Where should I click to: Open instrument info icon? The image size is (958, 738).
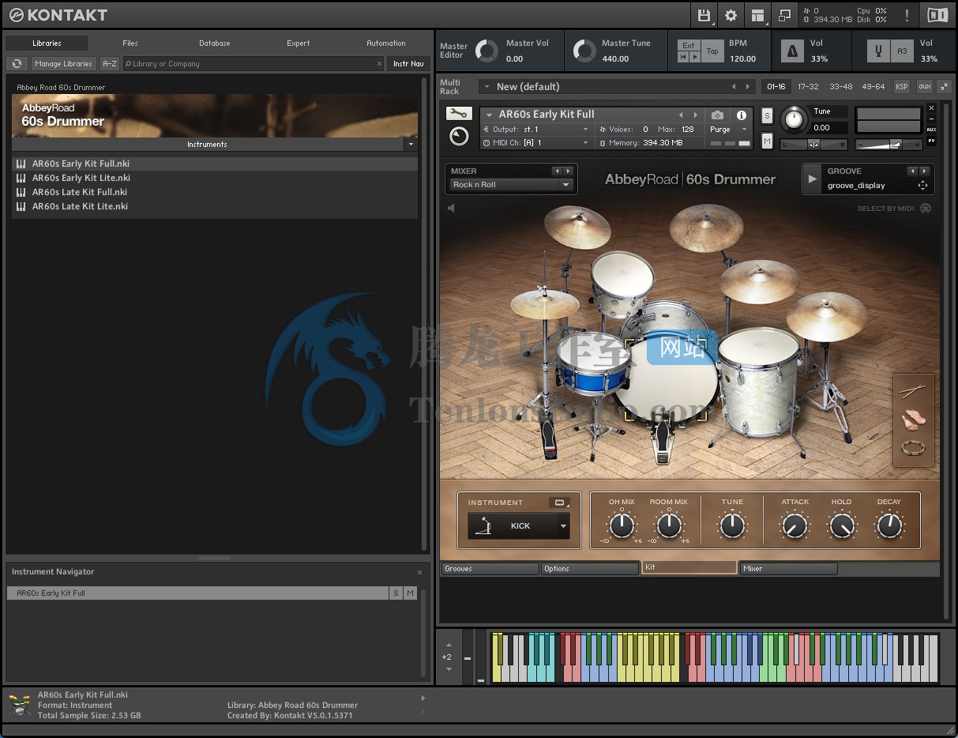pos(741,115)
